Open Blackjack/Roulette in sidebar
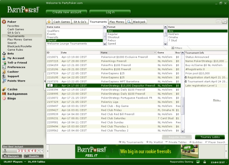 click(x=19, y=46)
